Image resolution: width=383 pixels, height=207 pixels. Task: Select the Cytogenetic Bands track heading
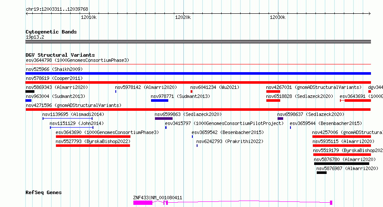tap(51, 32)
